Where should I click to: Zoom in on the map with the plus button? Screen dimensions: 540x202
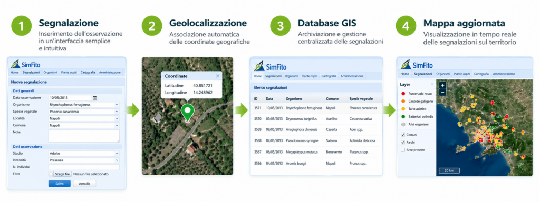coord(442,85)
